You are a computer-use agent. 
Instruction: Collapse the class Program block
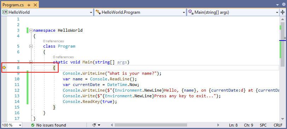pos(31,47)
